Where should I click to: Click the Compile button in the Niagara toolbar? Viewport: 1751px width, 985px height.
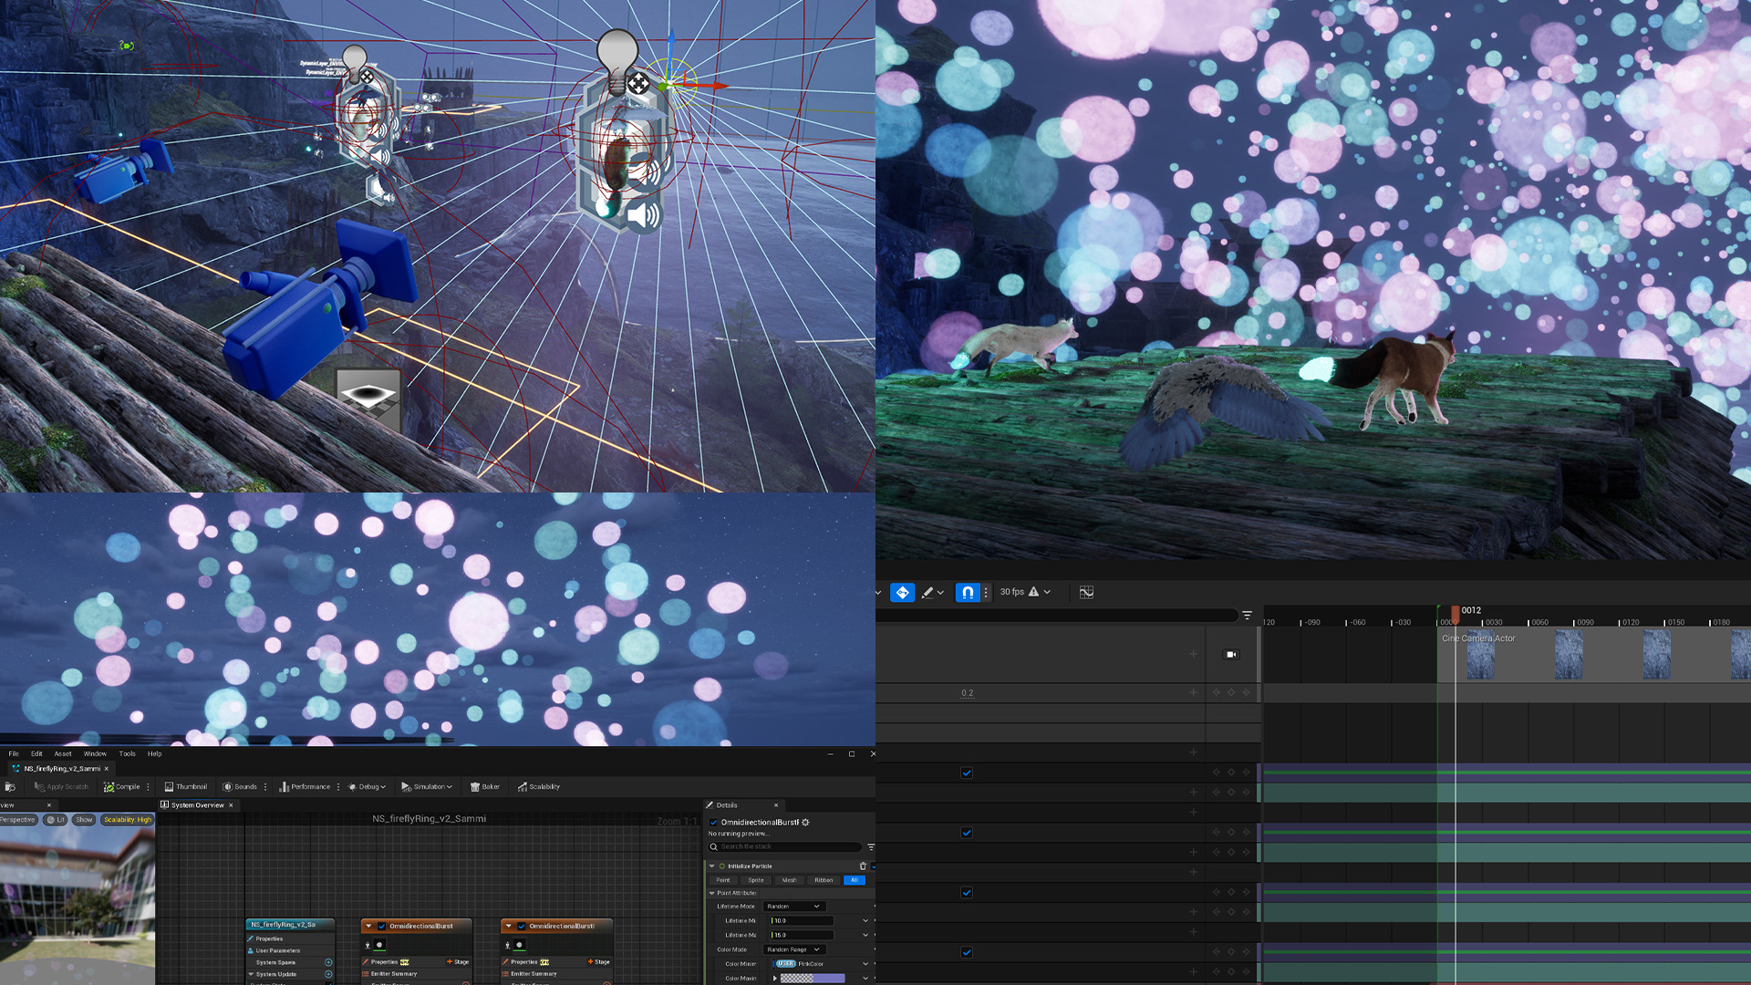click(122, 786)
